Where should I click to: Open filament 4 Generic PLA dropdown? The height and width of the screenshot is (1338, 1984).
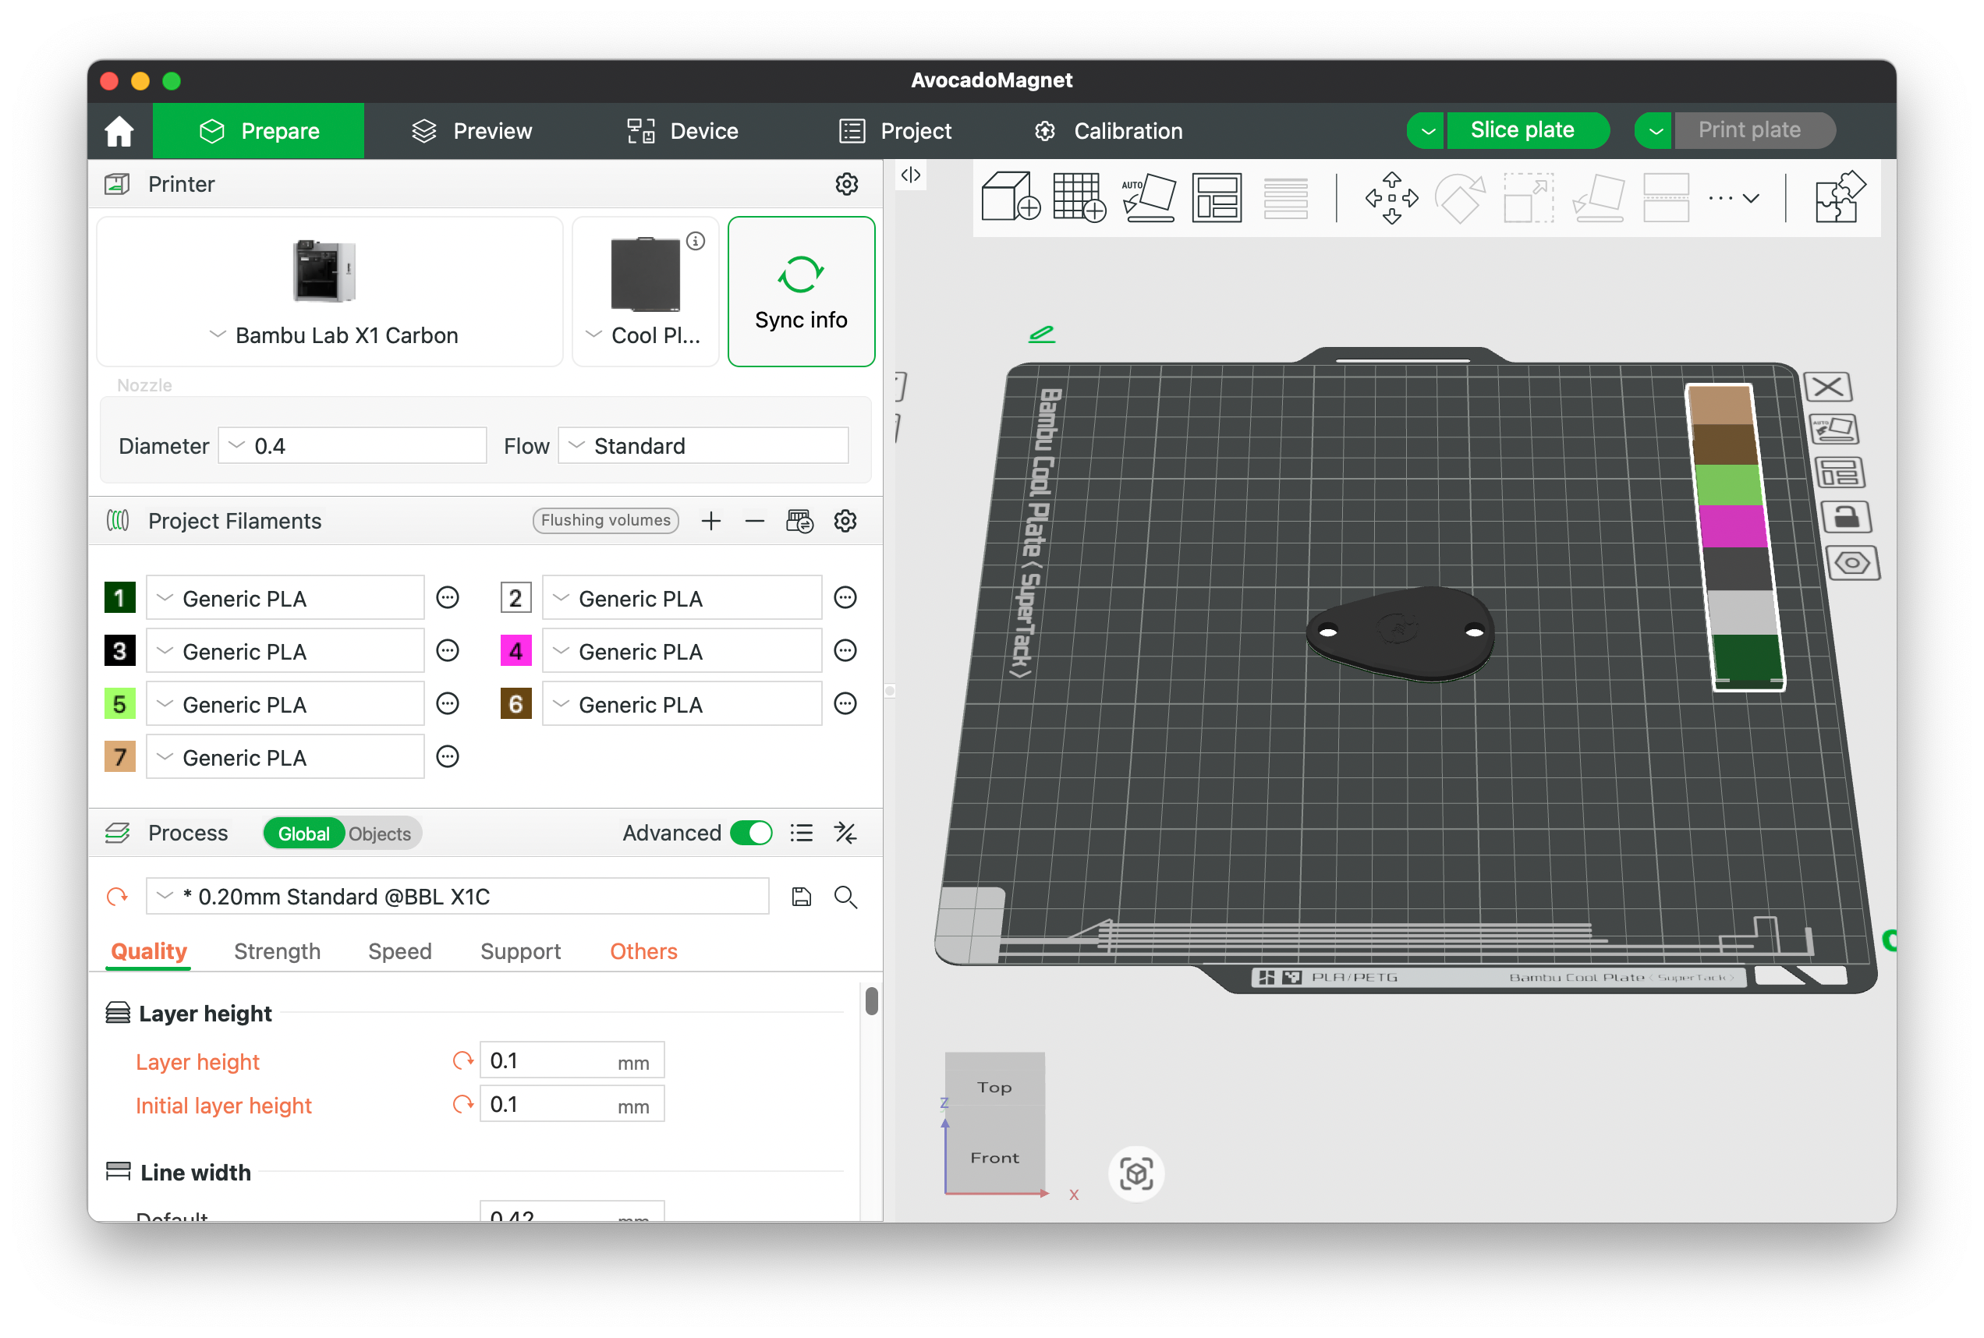coord(681,651)
